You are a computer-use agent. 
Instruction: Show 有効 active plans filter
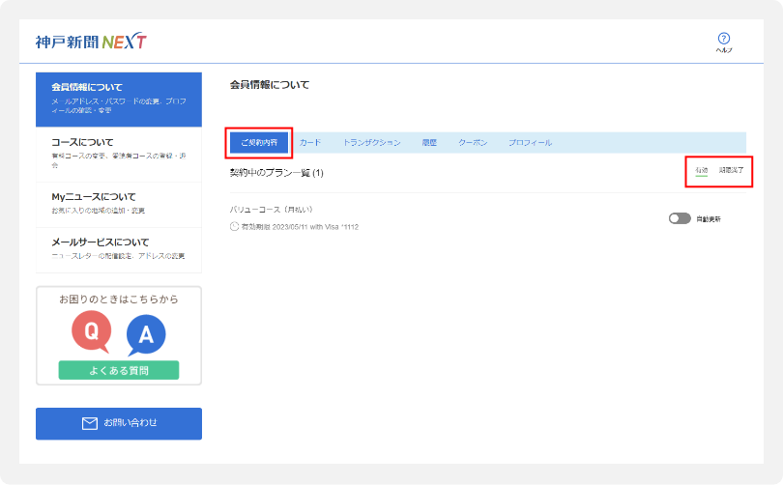pos(702,171)
